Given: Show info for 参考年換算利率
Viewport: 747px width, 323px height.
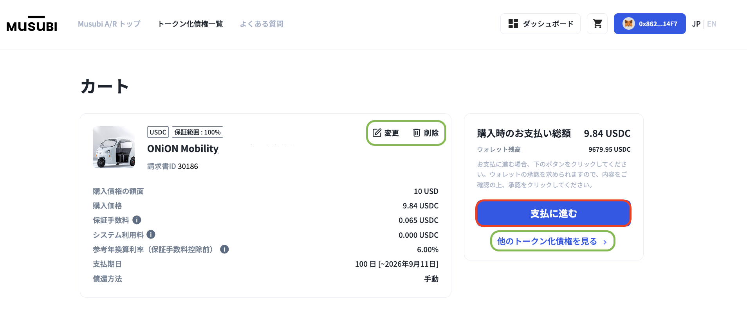Looking at the screenshot, I should click(224, 249).
